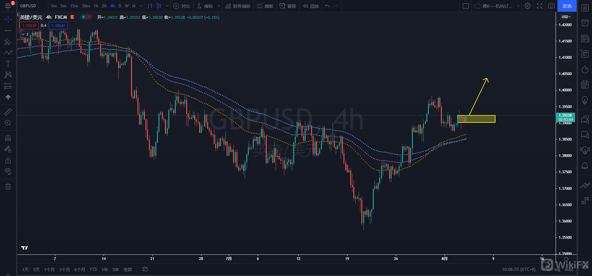Toggle hide all drawings eye icon

[x=8, y=171]
